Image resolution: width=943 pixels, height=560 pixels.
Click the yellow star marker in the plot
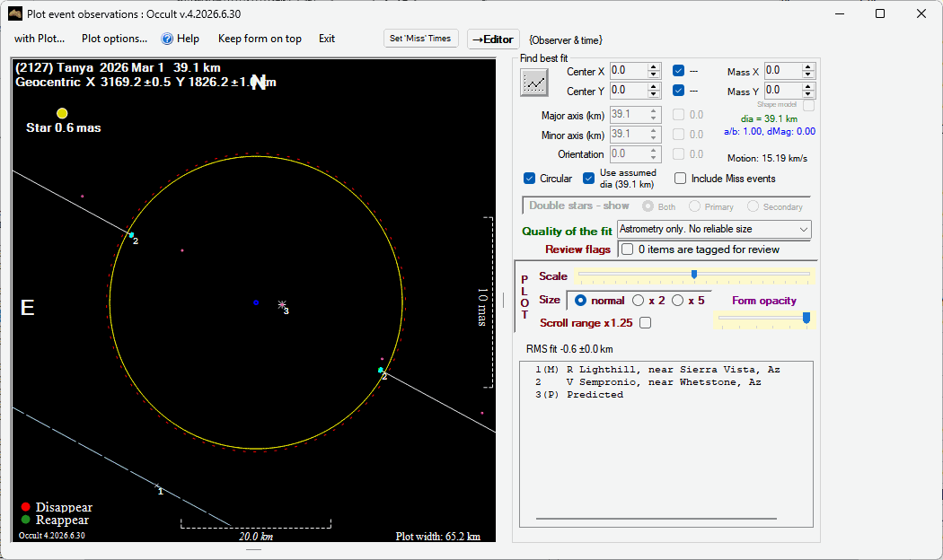point(62,113)
